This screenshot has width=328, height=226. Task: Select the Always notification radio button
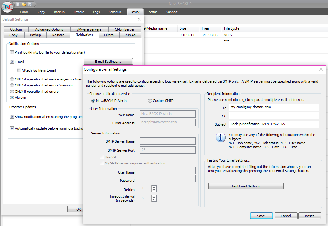pos(12,98)
